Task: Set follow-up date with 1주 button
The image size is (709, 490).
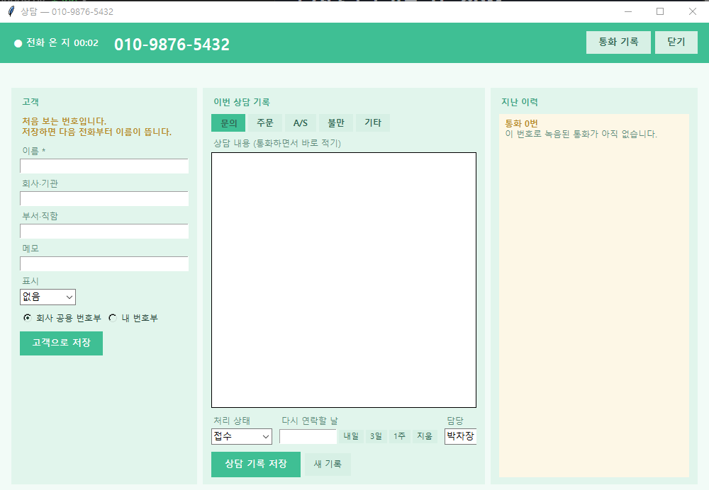Action: pos(399,436)
